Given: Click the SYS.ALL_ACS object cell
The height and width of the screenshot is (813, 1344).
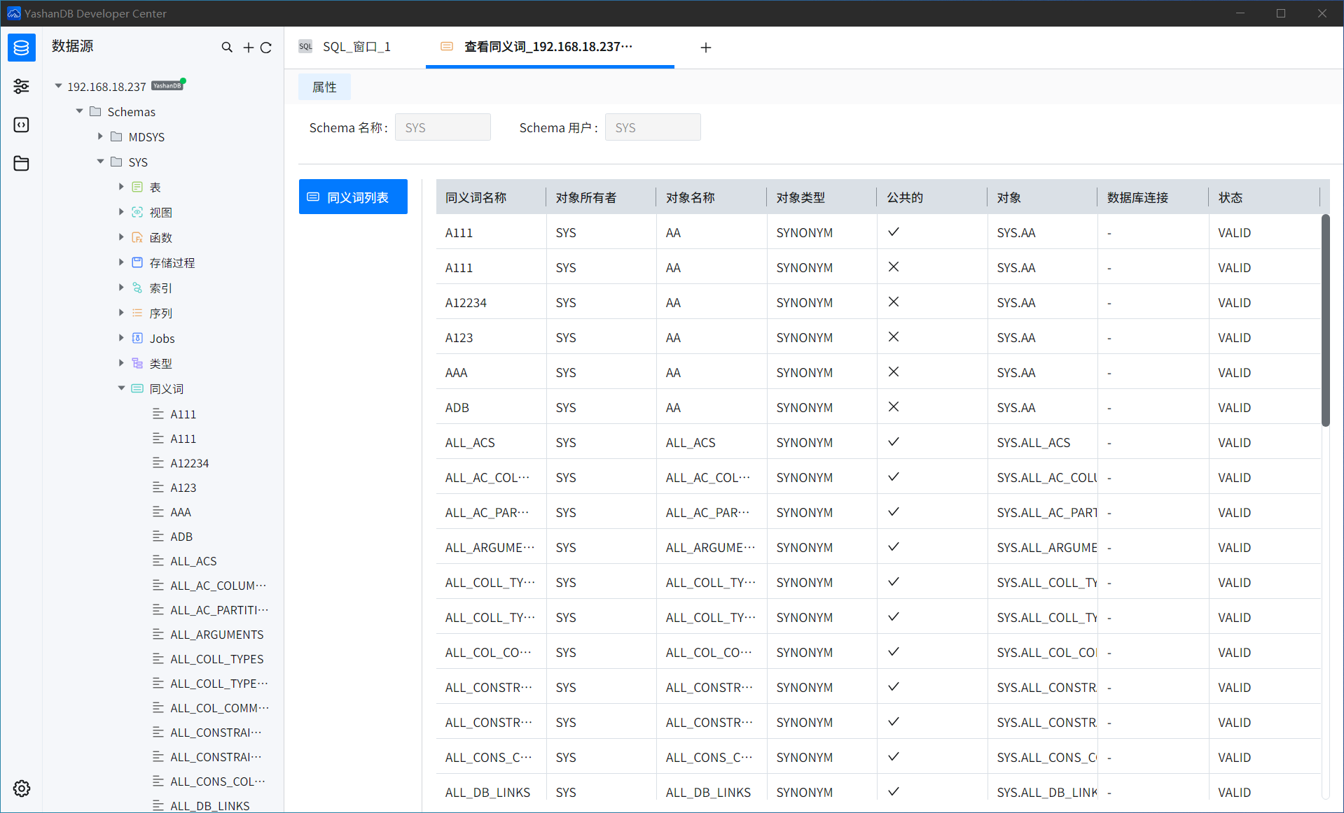Looking at the screenshot, I should pos(1042,442).
